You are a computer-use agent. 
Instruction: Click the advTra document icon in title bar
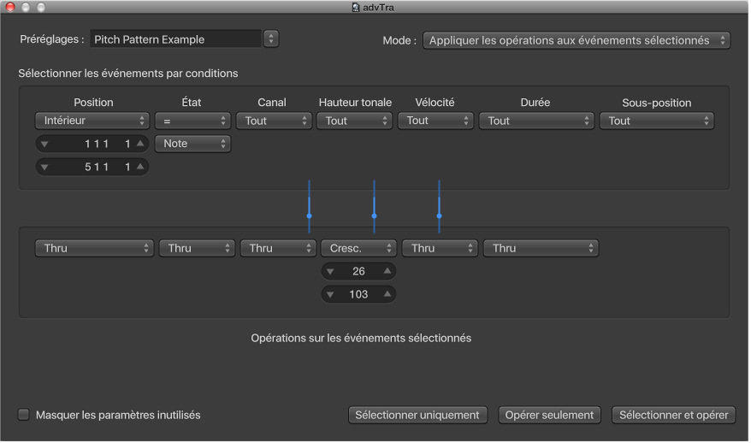(356, 7)
